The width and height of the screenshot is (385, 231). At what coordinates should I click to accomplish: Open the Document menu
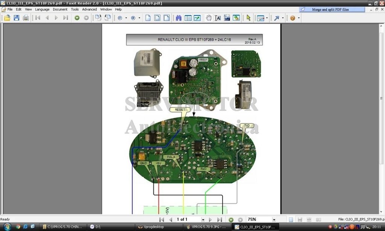coord(60,9)
